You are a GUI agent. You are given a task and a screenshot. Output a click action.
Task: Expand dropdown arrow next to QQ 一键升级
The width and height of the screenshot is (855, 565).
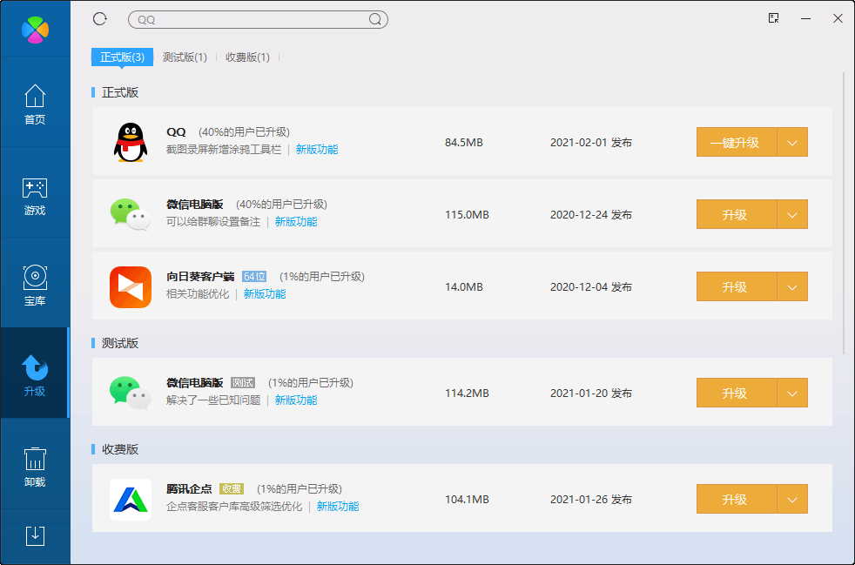pos(791,143)
